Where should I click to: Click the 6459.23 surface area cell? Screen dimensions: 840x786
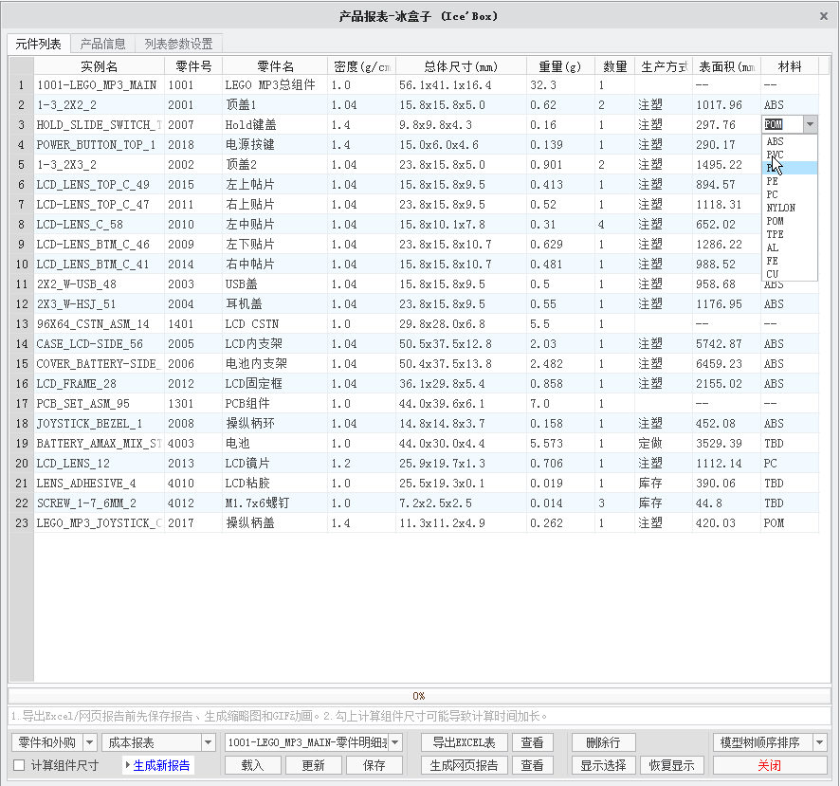click(726, 364)
